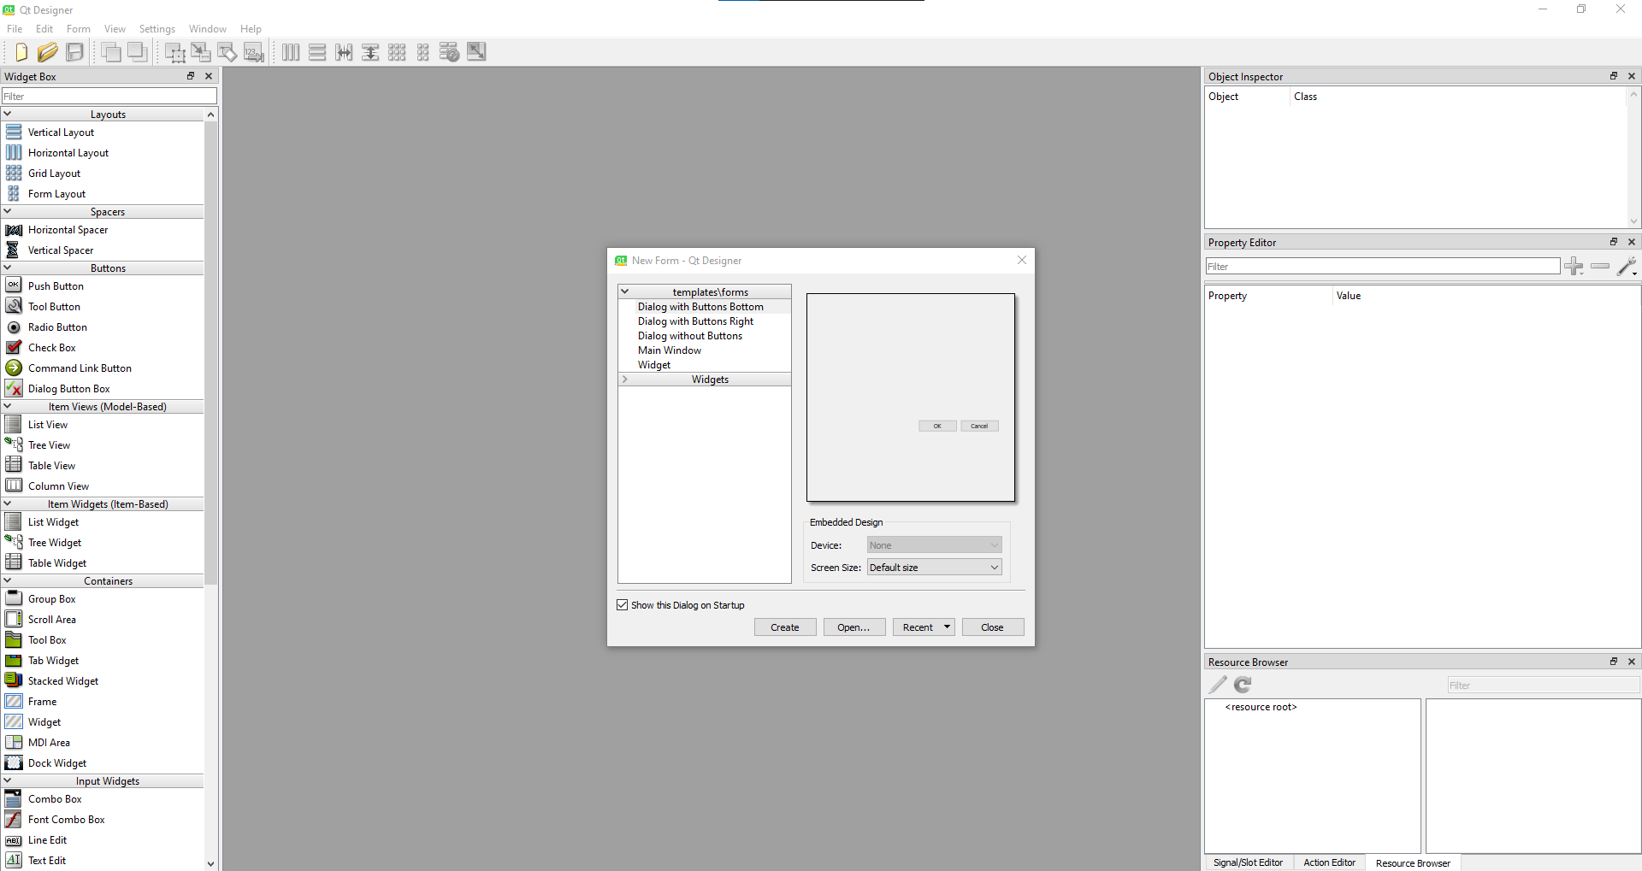Click the Resource Browser edit pencil icon

[x=1218, y=685]
